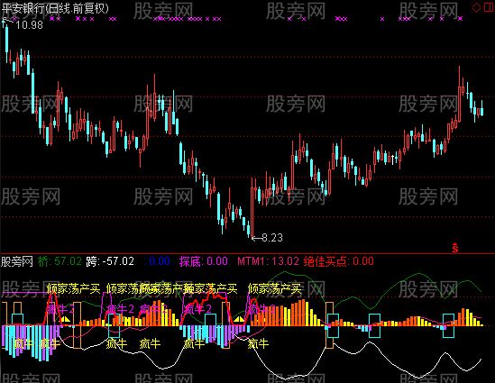Select the chart title 平安银行(日线.前复权)
This screenshot has height=383, width=495.
55,8
